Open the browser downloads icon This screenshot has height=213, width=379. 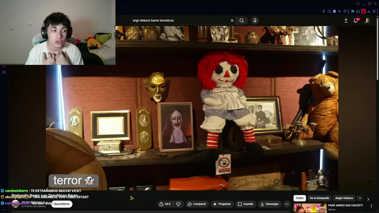point(369,12)
